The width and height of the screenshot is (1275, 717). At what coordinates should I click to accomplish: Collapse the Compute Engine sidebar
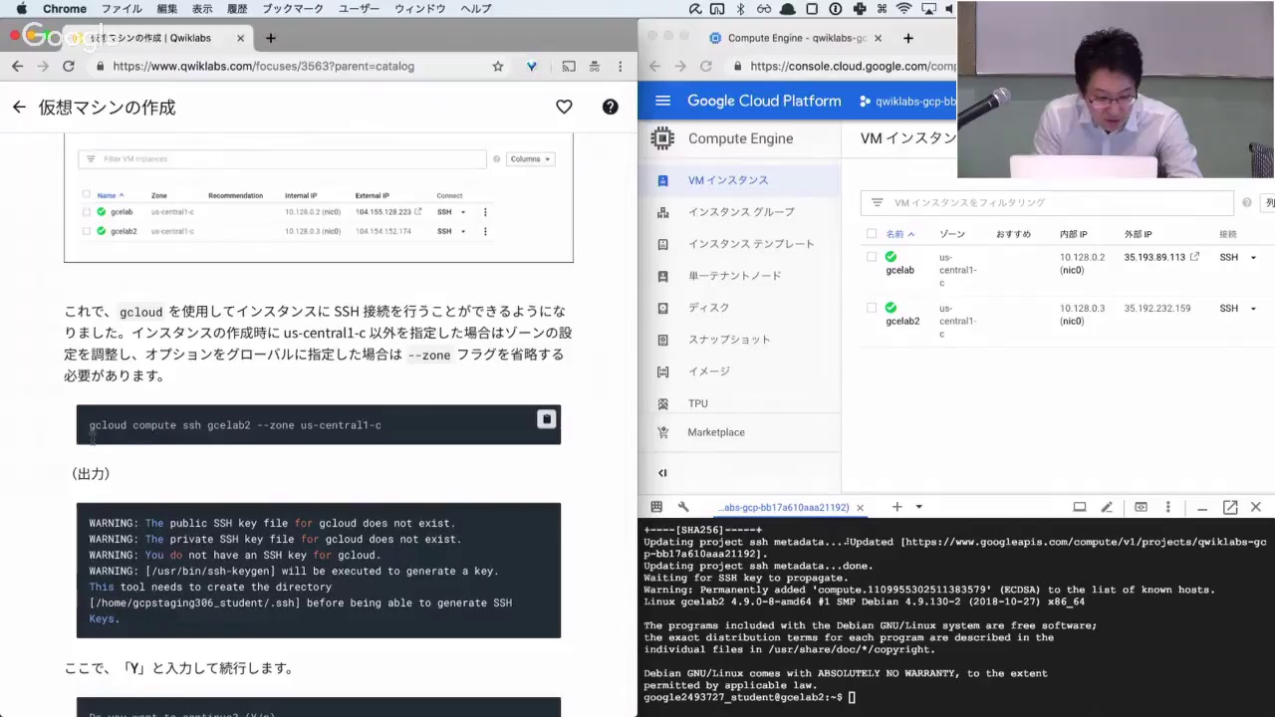click(662, 473)
